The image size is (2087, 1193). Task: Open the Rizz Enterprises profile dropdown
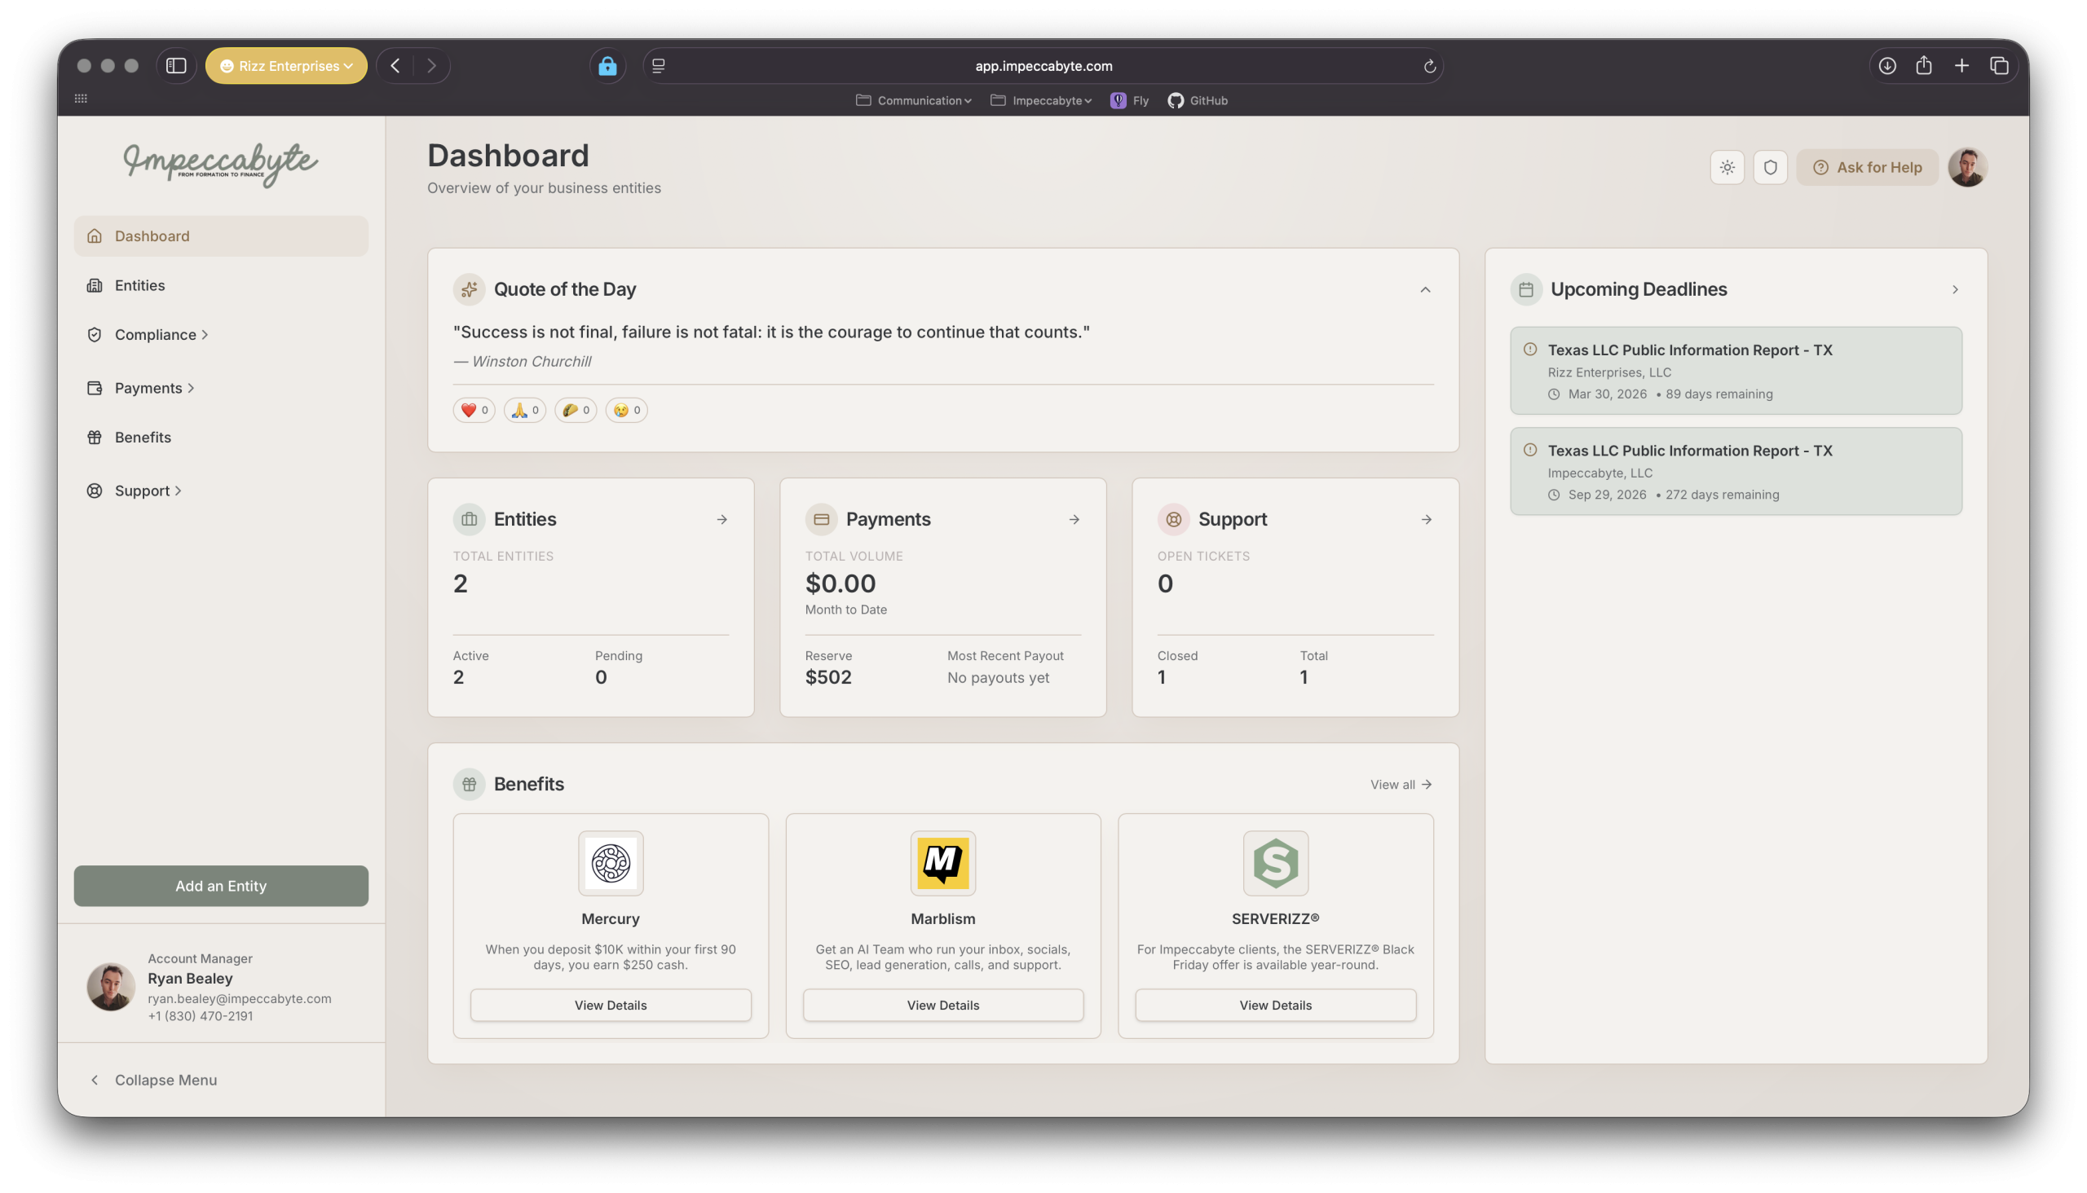(286, 65)
